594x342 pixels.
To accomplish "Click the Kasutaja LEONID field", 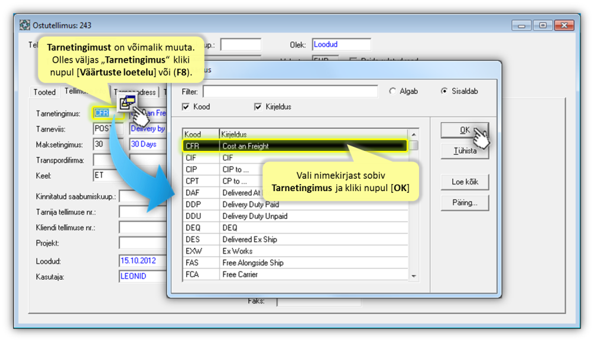I will 143,276.
